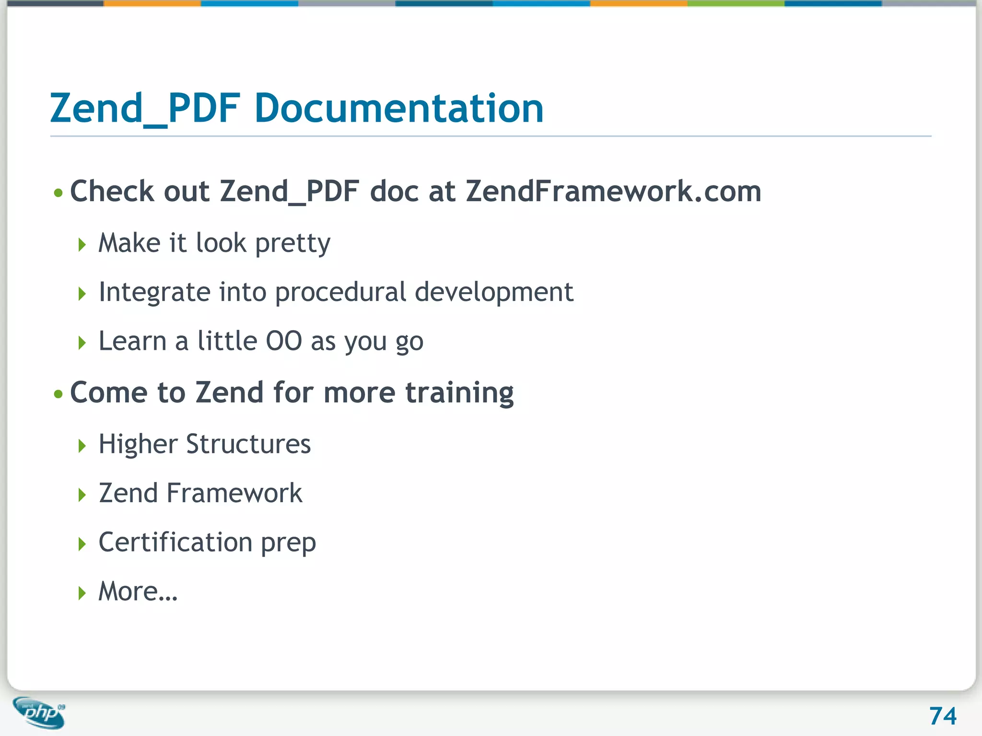The height and width of the screenshot is (736, 982).
Task: Click the 'Higher Structures' bullet text
Action: [205, 444]
